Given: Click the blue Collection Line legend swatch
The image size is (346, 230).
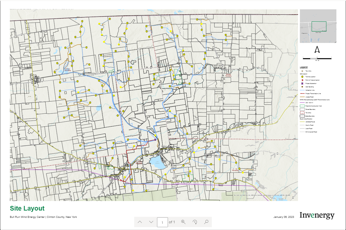Looking at the screenshot, I should pyautogui.click(x=302, y=90).
